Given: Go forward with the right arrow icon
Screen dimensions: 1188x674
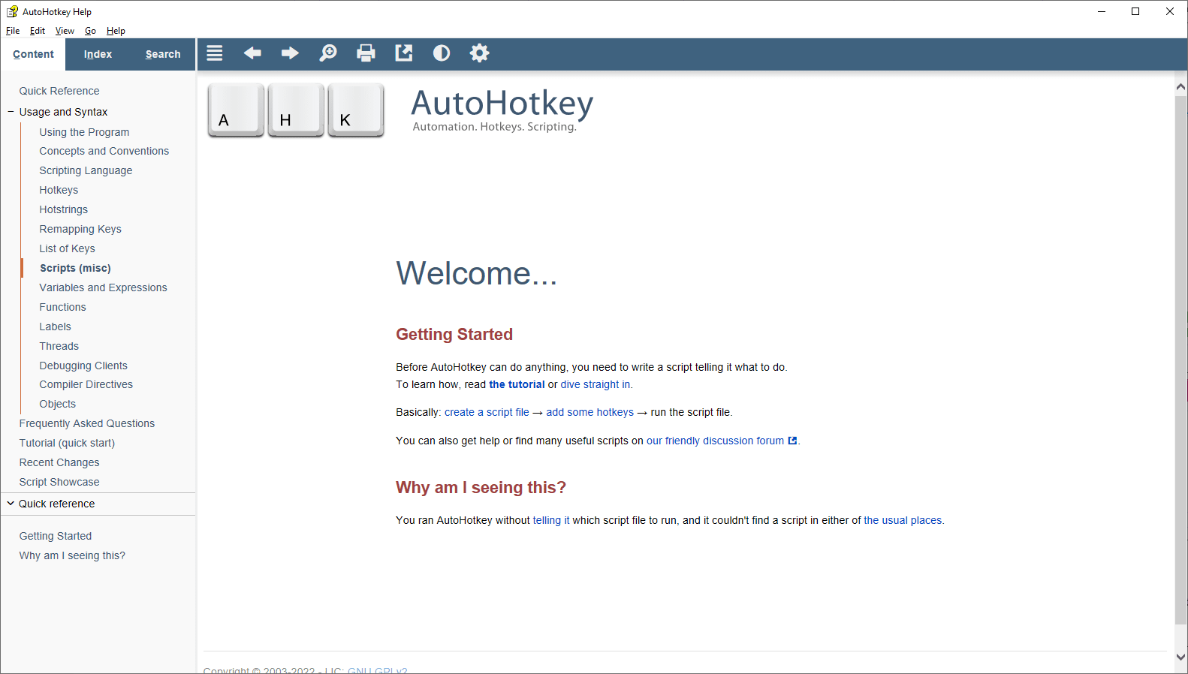Looking at the screenshot, I should 290,53.
